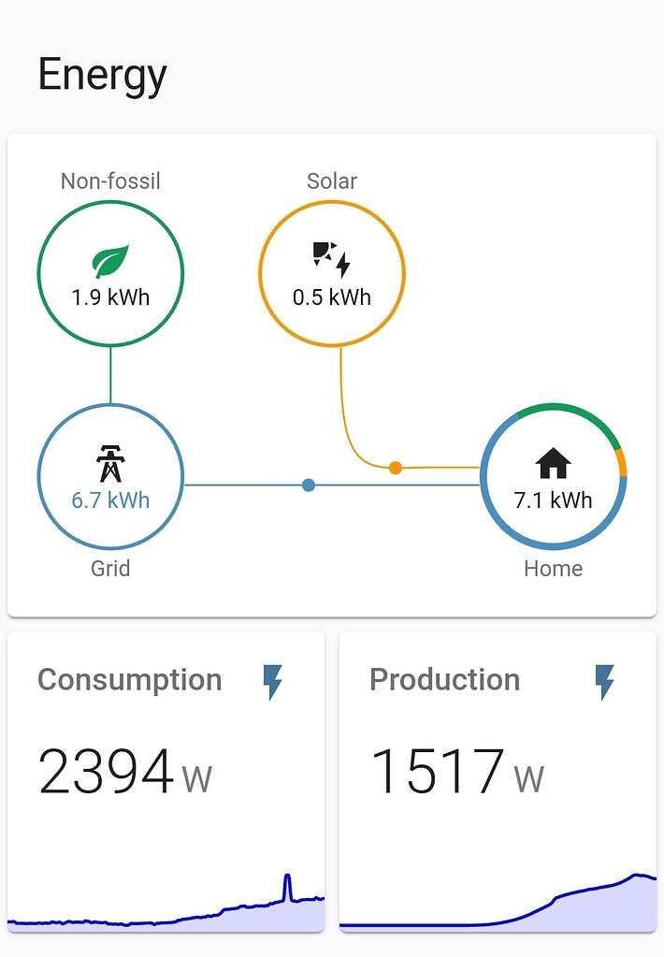The image size is (664, 957).
Task: Click the power grid tower icon
Action: (x=110, y=458)
